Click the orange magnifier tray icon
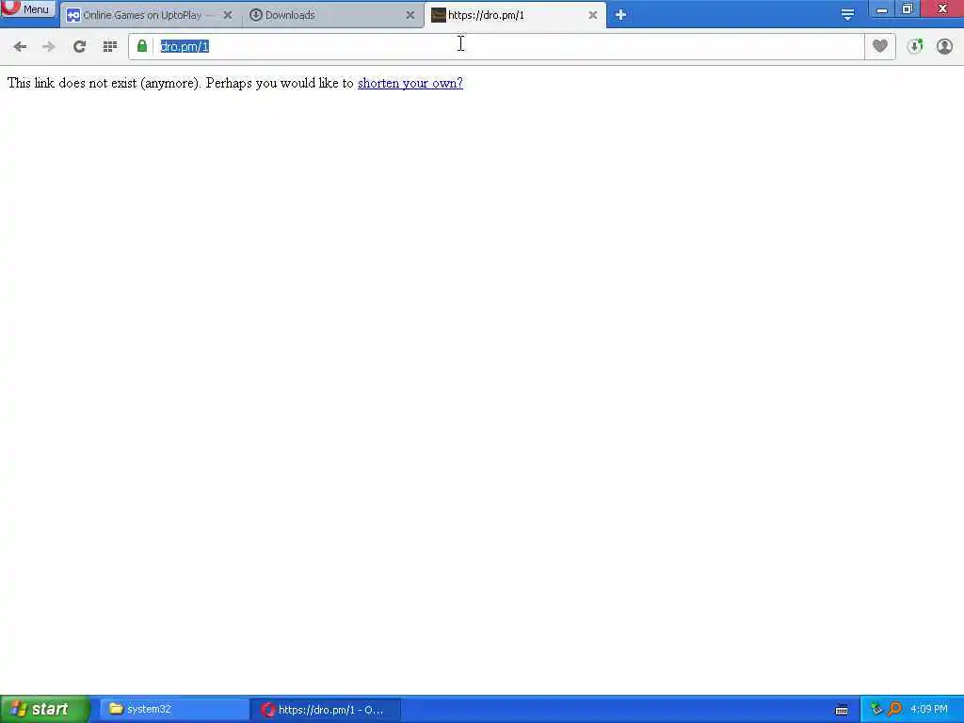 (895, 709)
